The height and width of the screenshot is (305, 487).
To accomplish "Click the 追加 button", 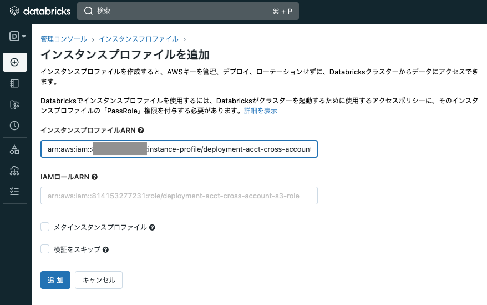I will [x=55, y=280].
